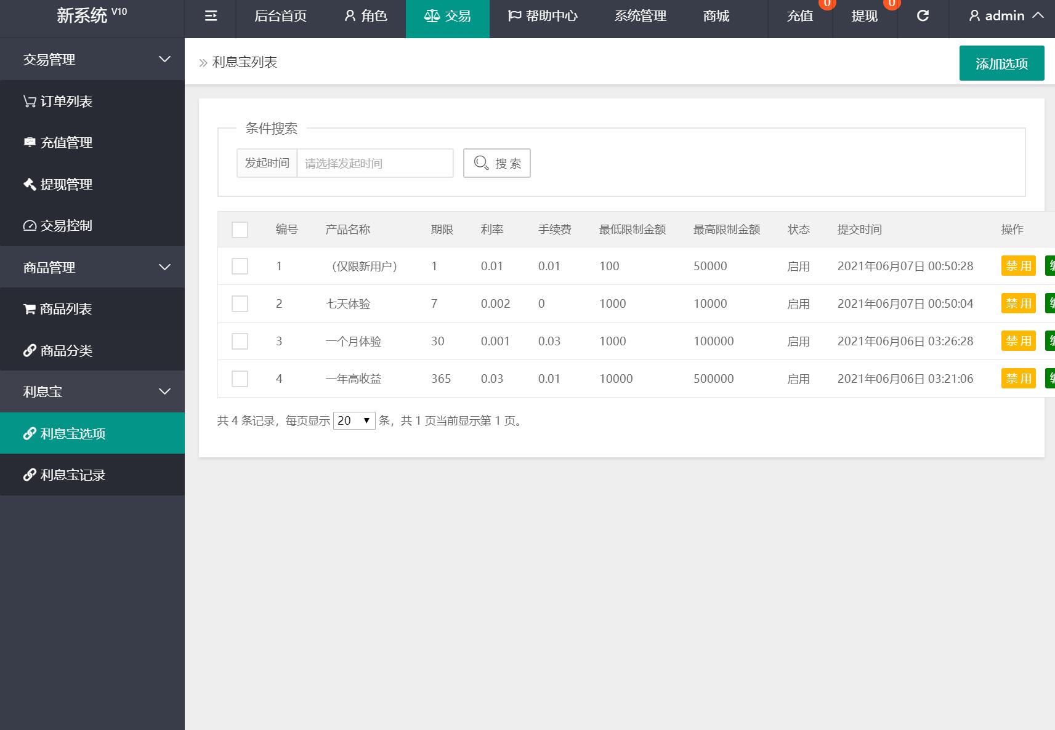Click 禁用 button for 七天体验
The width and height of the screenshot is (1055, 730).
tap(1019, 303)
